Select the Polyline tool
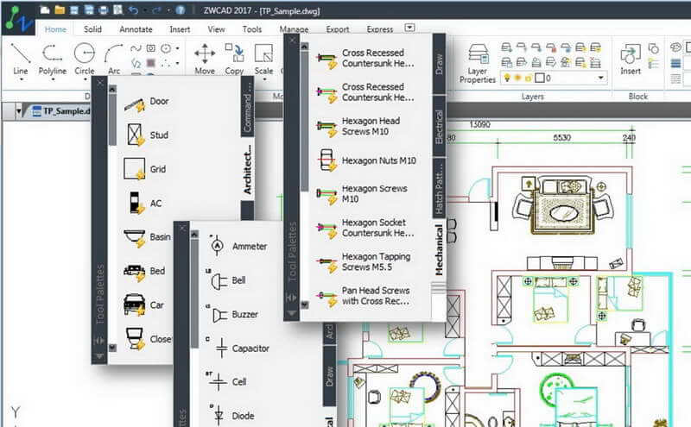The height and width of the screenshot is (427, 691). (52, 58)
